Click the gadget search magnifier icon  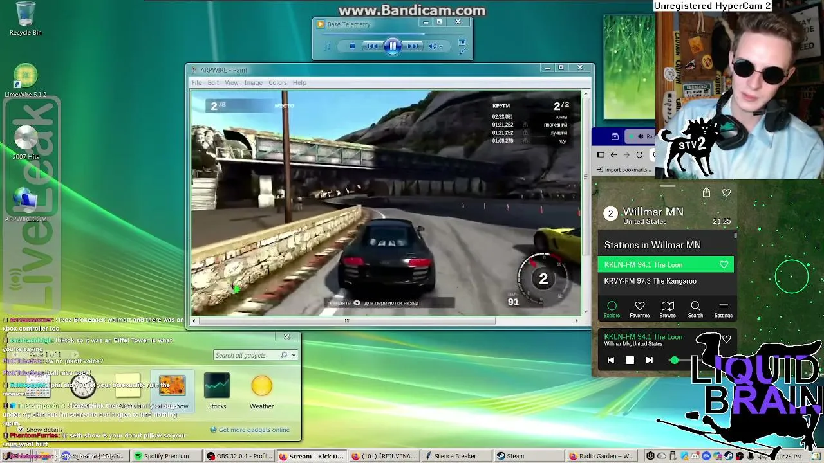tap(284, 355)
